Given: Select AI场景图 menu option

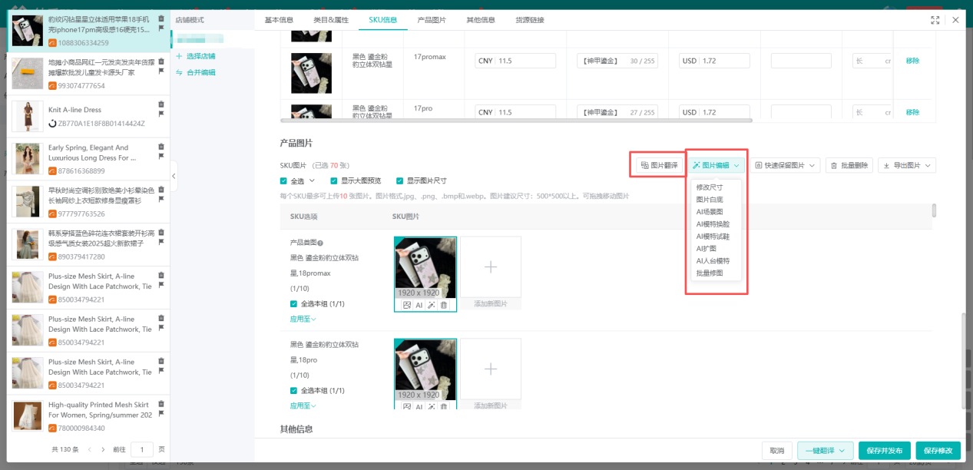Looking at the screenshot, I should coord(710,212).
